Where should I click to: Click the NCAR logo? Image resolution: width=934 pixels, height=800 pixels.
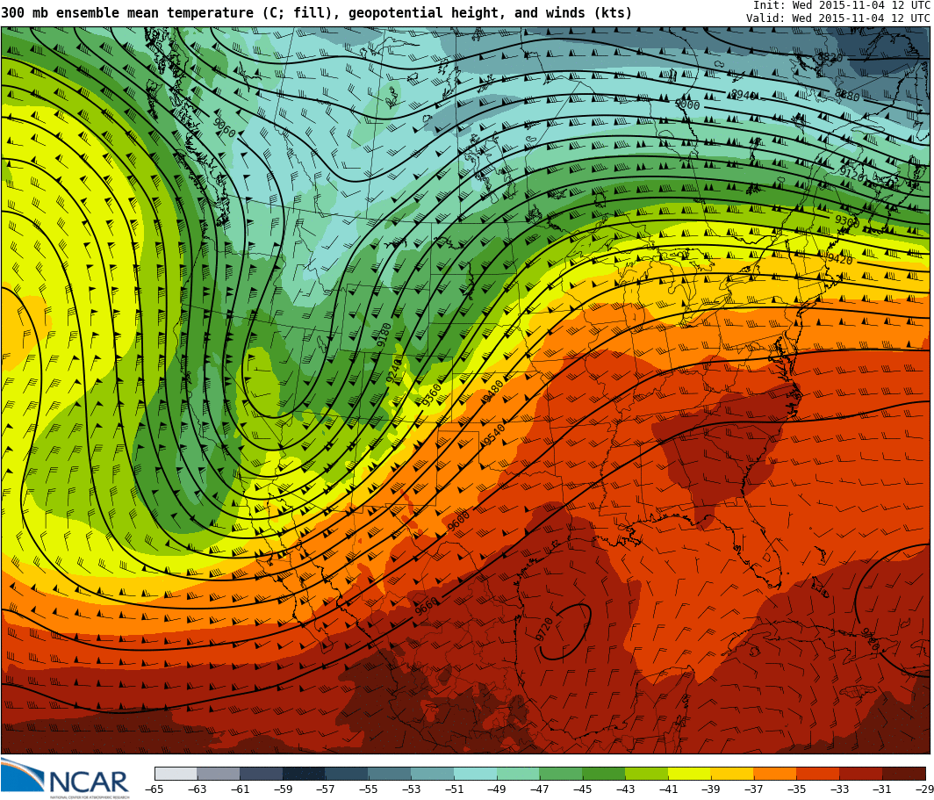click(64, 778)
